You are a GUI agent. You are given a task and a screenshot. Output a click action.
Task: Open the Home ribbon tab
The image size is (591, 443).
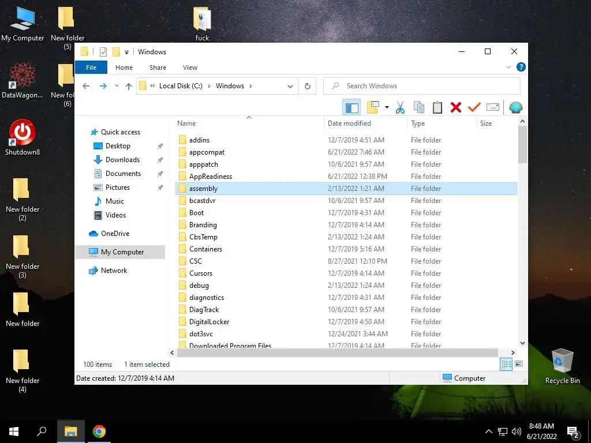click(x=124, y=67)
